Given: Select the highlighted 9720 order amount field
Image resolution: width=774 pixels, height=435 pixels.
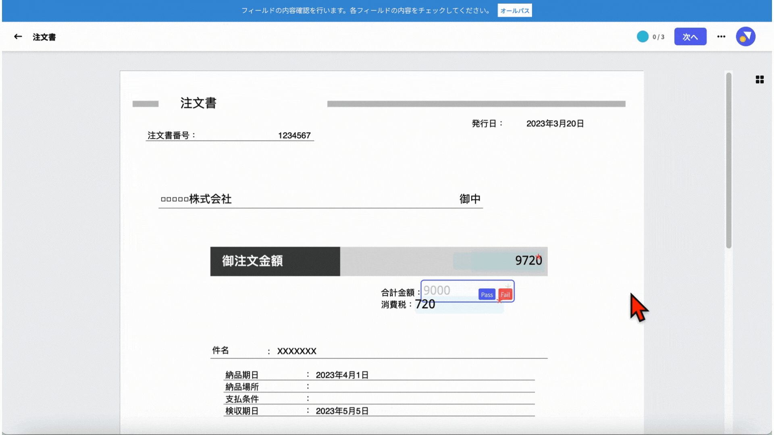Looking at the screenshot, I should [499, 261].
